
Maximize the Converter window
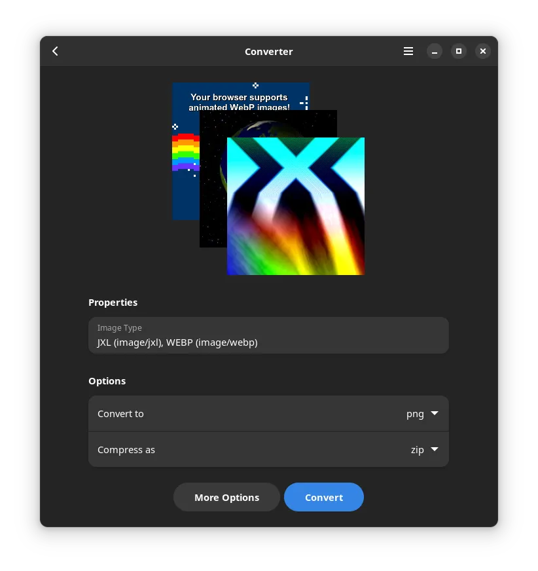[x=459, y=51]
